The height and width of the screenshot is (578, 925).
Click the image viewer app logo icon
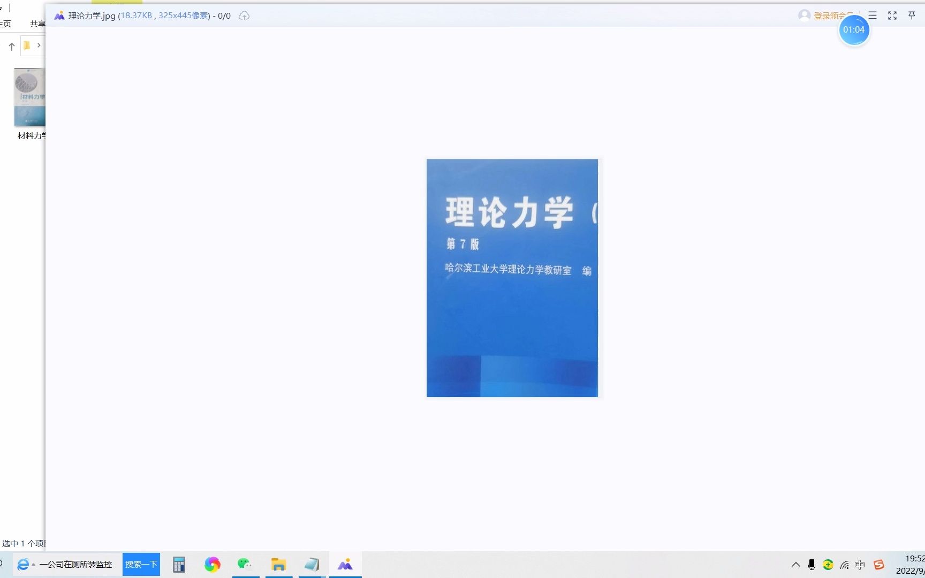[59, 16]
